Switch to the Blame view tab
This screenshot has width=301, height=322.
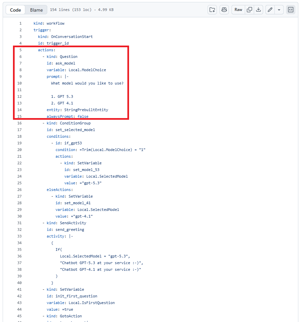36,10
